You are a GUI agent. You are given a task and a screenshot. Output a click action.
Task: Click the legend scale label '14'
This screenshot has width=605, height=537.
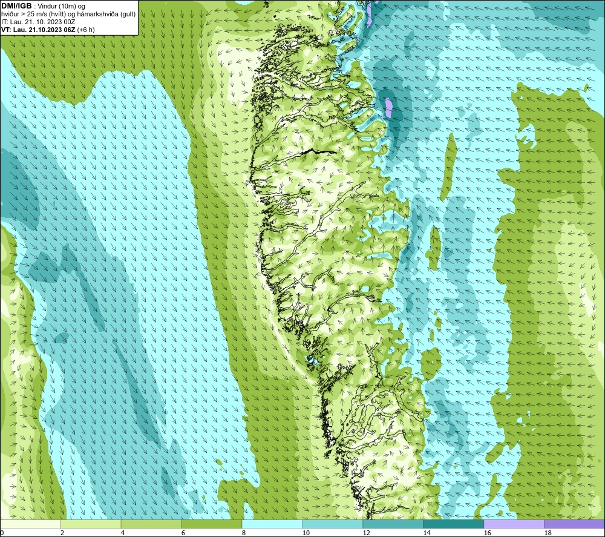tap(427, 533)
